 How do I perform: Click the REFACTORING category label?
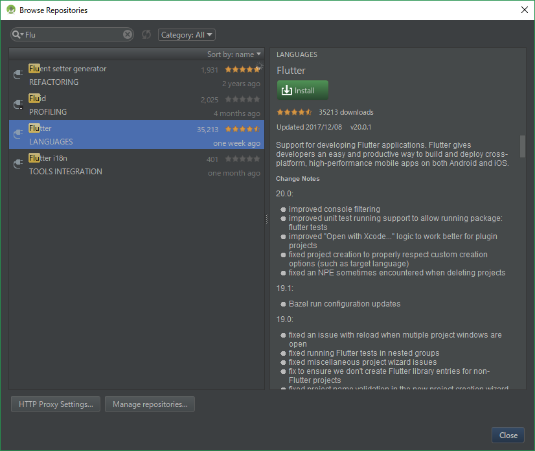[x=54, y=82]
